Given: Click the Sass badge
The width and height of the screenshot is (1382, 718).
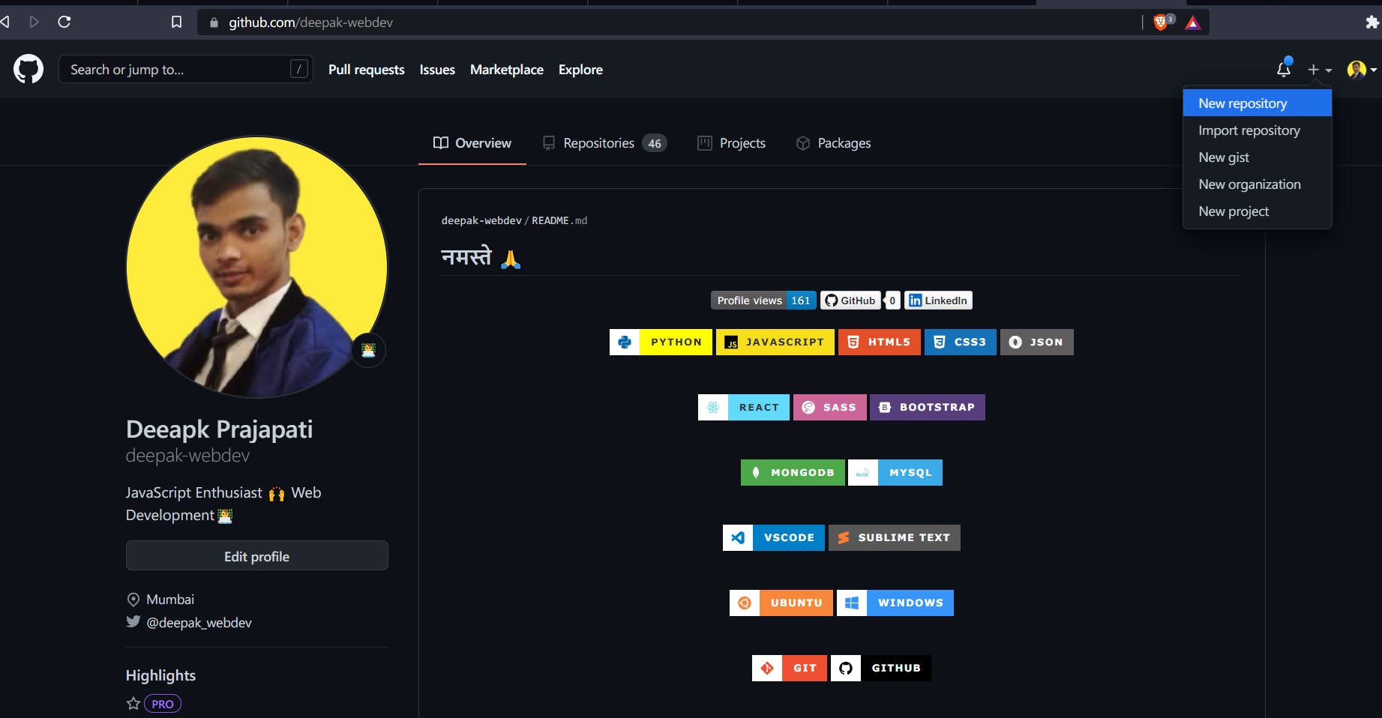Looking at the screenshot, I should (x=829, y=407).
